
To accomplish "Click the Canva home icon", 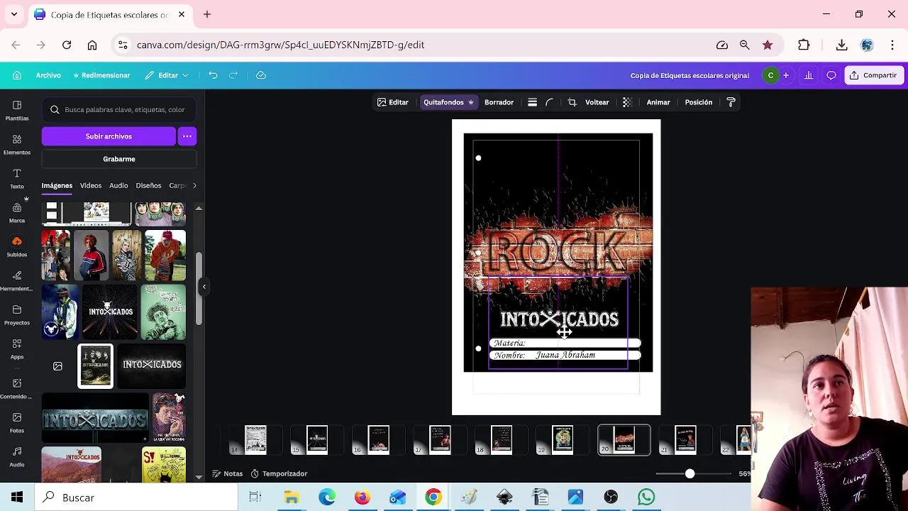I will coord(17,75).
